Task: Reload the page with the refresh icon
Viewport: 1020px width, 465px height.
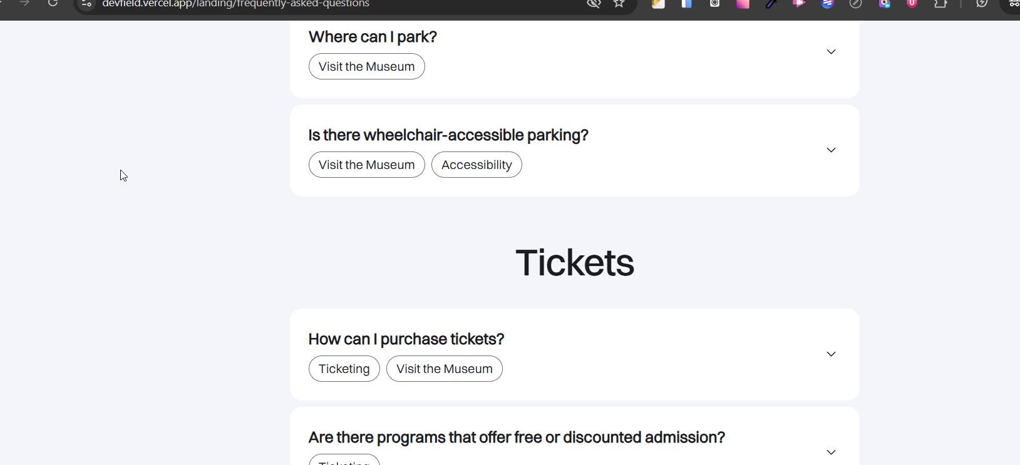Action: [53, 3]
